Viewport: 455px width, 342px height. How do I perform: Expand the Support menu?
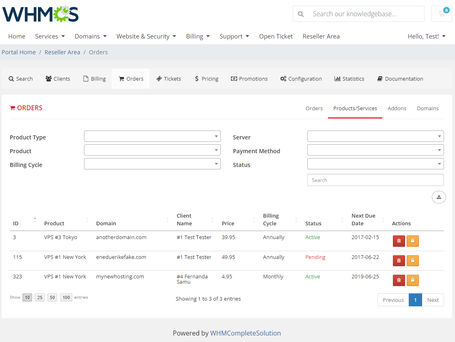235,36
